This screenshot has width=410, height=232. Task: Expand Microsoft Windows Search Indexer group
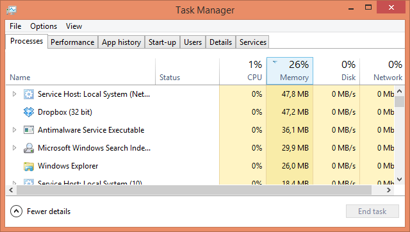coord(14,148)
